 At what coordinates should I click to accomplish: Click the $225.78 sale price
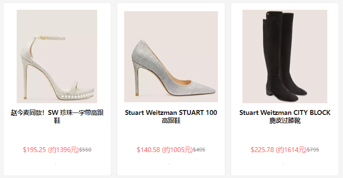263,150
